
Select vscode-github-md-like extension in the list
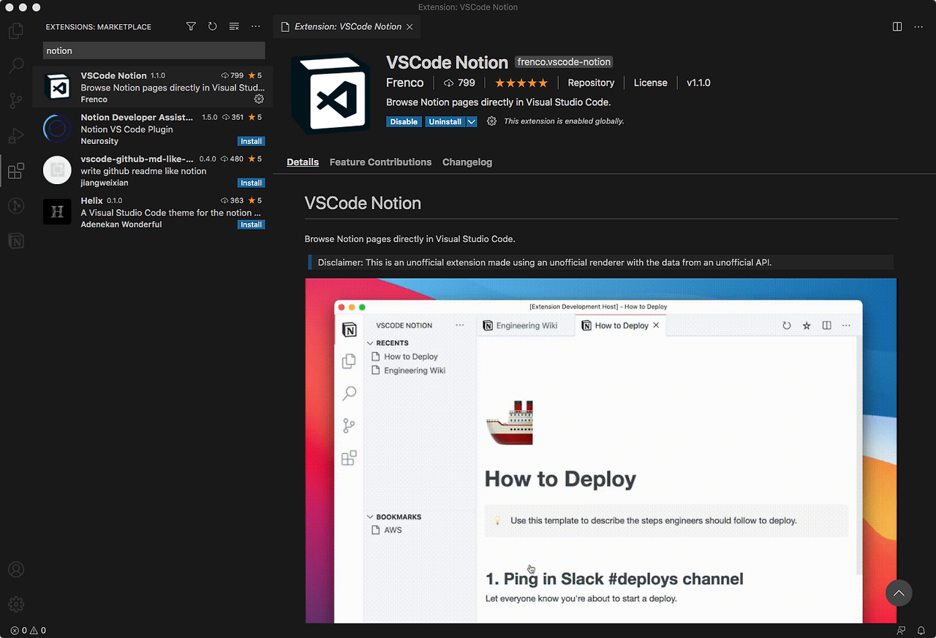(152, 170)
